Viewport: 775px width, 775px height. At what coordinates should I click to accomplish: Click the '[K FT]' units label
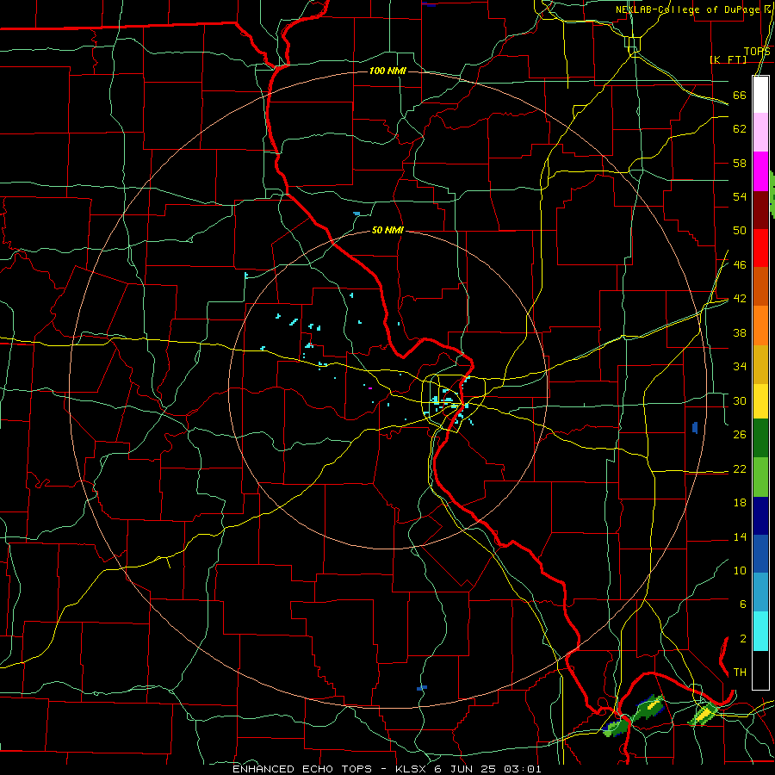(x=728, y=59)
